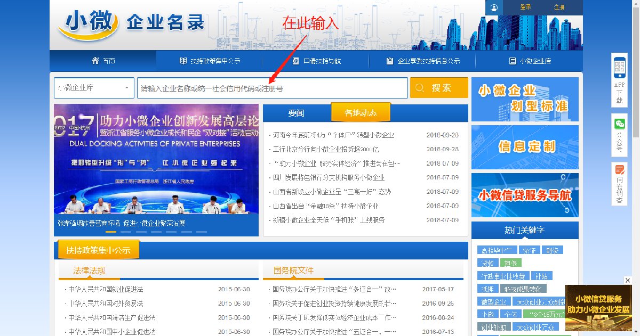Open 申请扶持导航 navigation item
This screenshot has width=640, height=336.
316,61
